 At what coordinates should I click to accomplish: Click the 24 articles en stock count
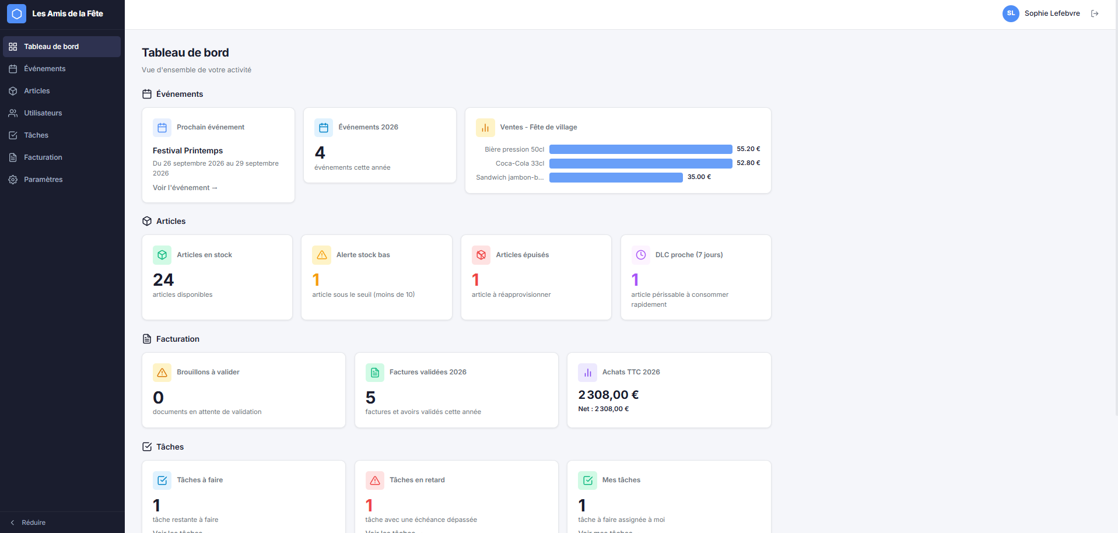click(163, 280)
